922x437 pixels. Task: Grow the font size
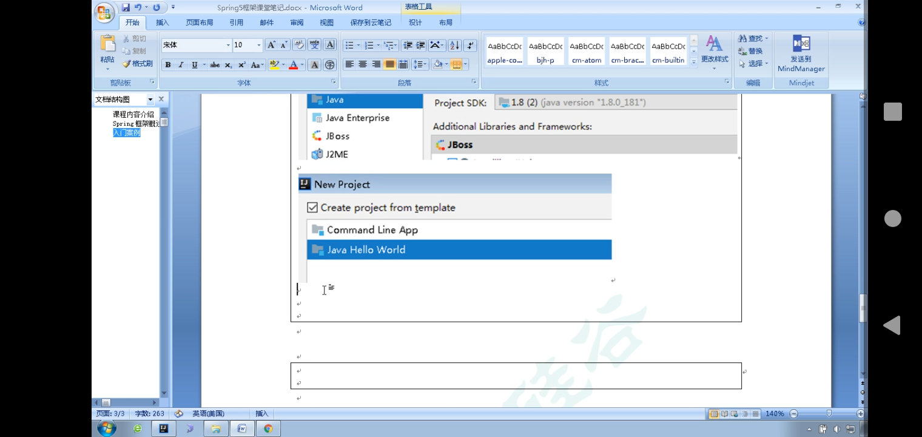pyautogui.click(x=271, y=45)
